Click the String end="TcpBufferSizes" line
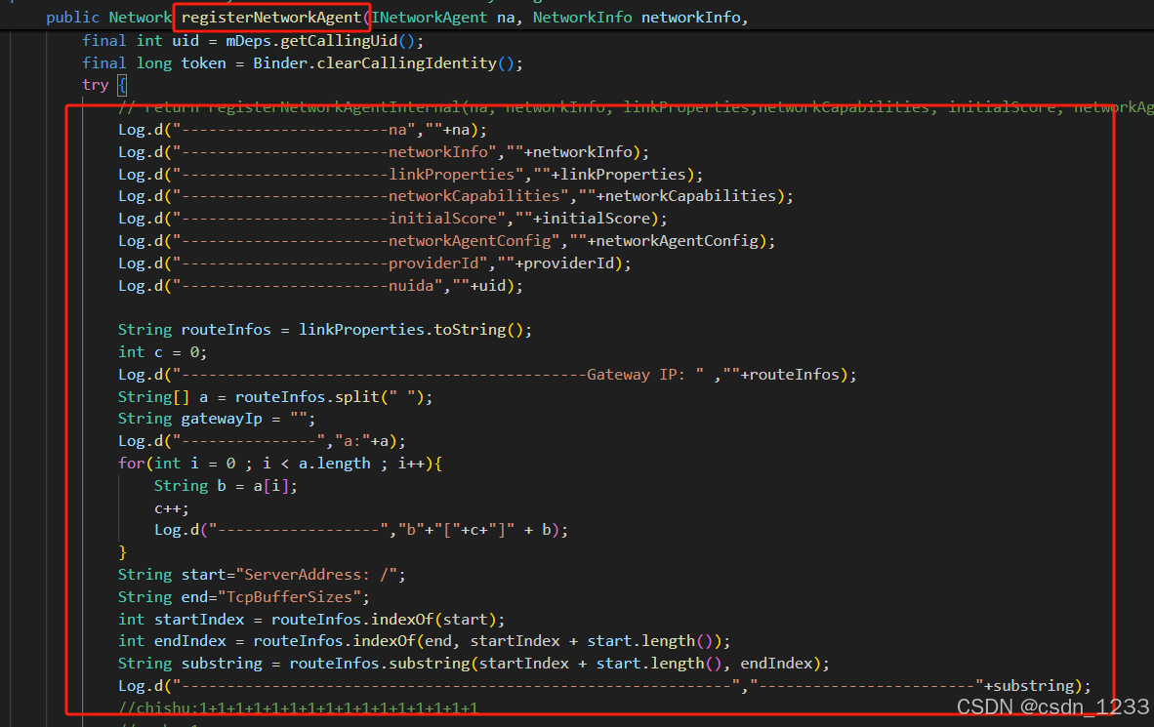1154x727 pixels. click(244, 597)
